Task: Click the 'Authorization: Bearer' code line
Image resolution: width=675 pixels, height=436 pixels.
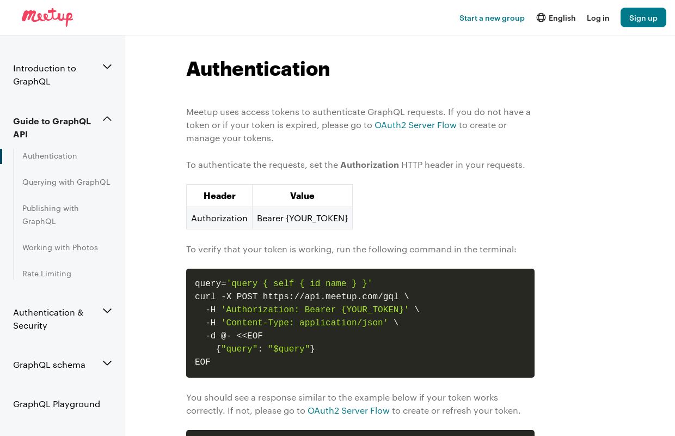Action: (x=312, y=310)
